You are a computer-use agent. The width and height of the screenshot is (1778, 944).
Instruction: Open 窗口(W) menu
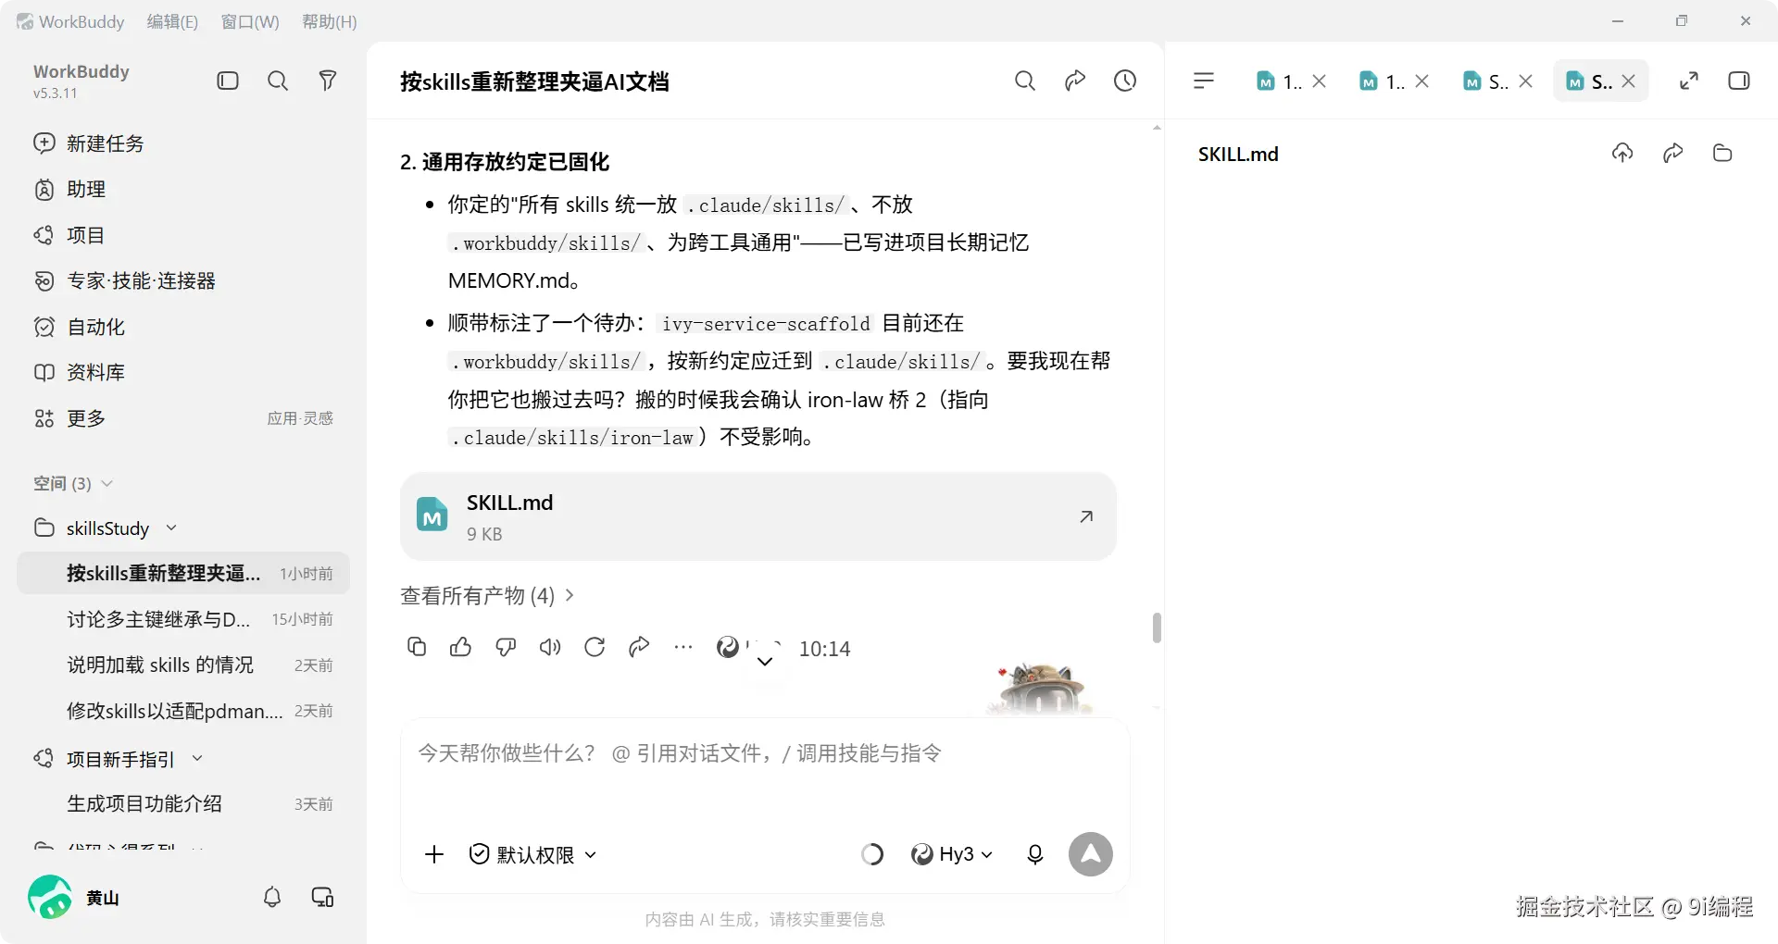click(250, 21)
